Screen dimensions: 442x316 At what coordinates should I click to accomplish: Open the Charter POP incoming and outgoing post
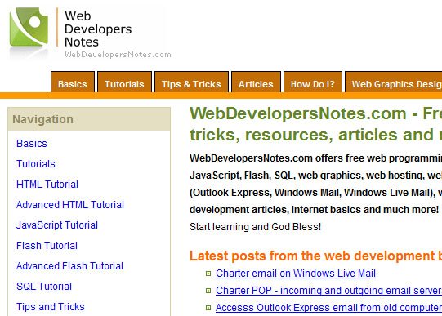click(328, 291)
